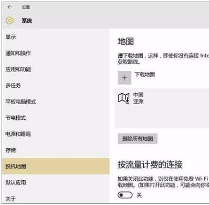Click the 设置 window title
This screenshot has width=209, height=205.
(x=26, y=7)
